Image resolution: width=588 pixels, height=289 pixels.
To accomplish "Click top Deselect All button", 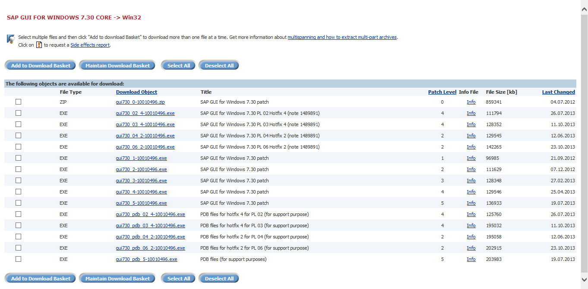I will tap(219, 66).
